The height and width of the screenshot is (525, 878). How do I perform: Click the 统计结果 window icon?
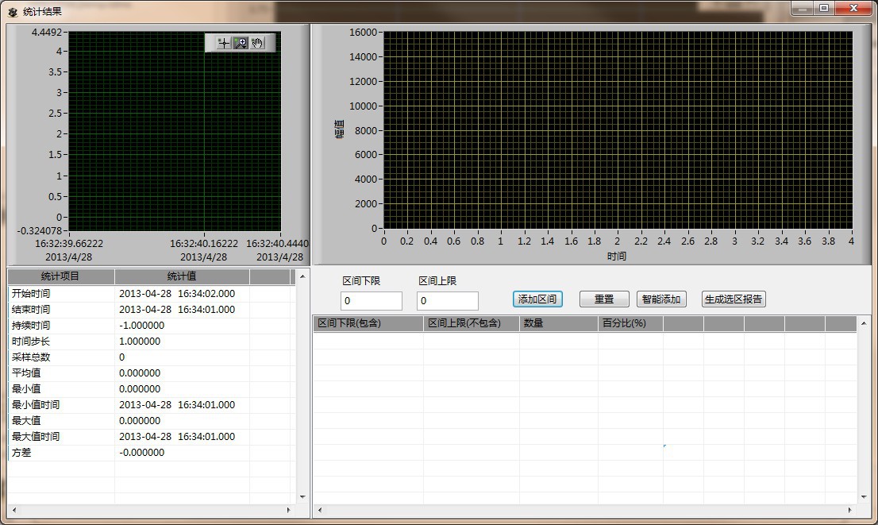[13, 12]
